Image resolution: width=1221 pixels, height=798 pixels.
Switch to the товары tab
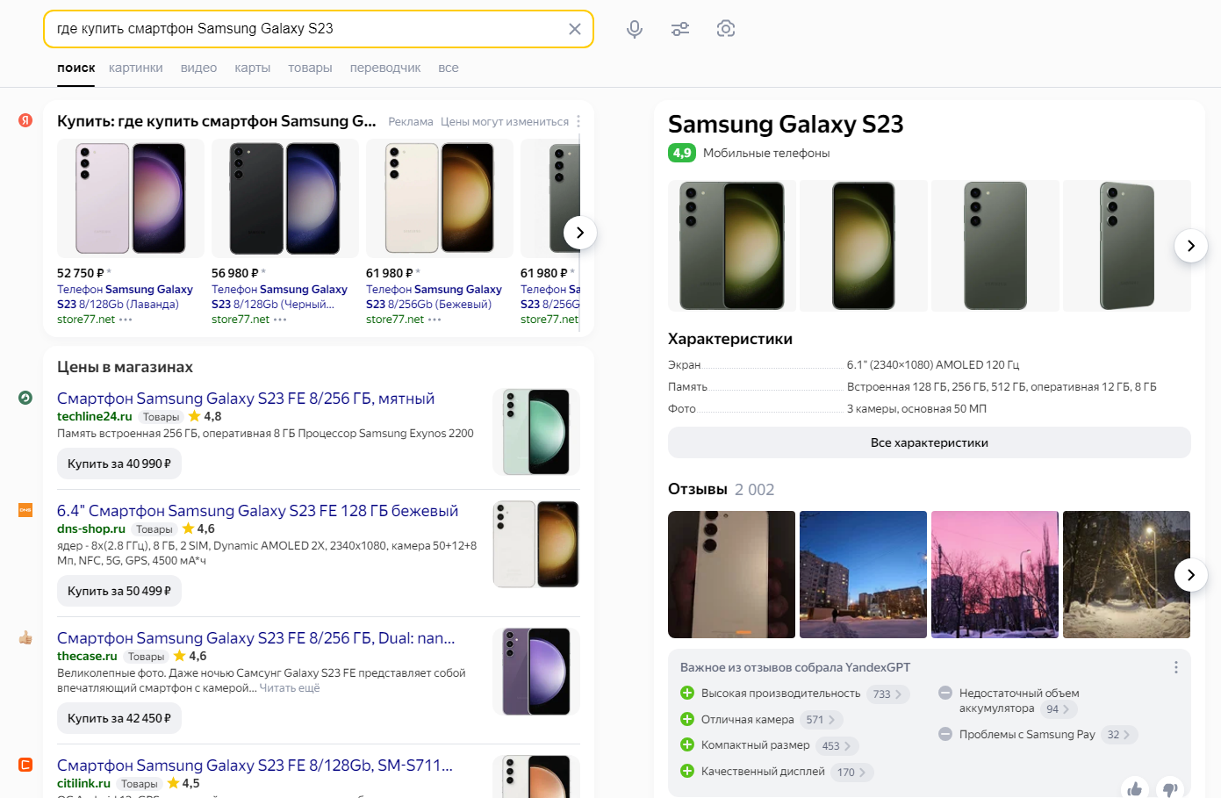coord(310,68)
